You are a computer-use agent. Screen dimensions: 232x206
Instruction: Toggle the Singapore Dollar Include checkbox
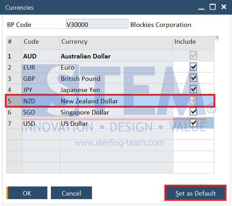(193, 112)
